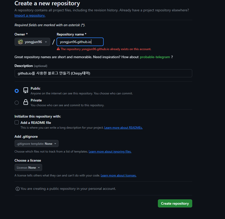The width and height of the screenshot is (225, 219).
Task: Click the Add a README file label
Action: coord(36,123)
